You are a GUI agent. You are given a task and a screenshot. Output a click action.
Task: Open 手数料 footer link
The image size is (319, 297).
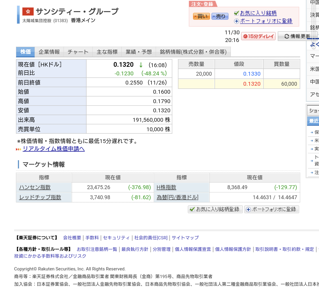[92, 238]
